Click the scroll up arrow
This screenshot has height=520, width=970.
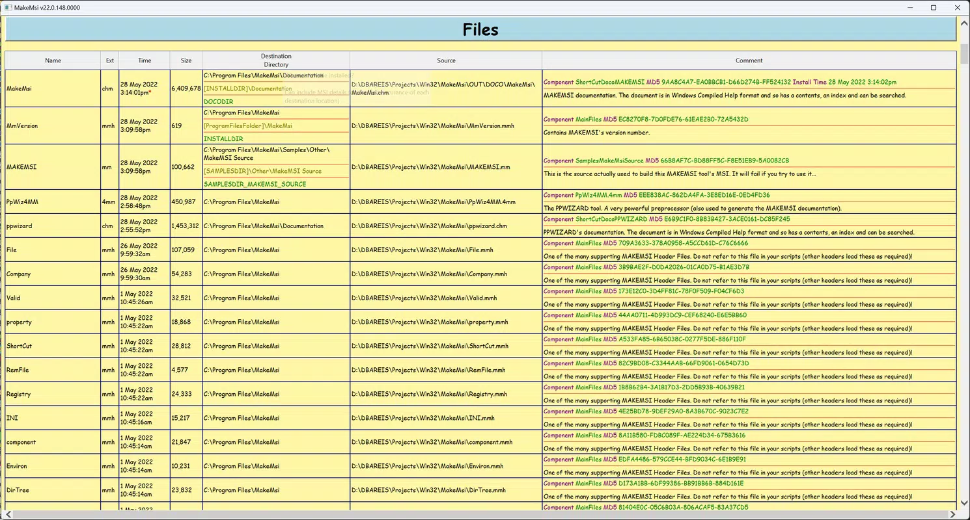tap(963, 22)
